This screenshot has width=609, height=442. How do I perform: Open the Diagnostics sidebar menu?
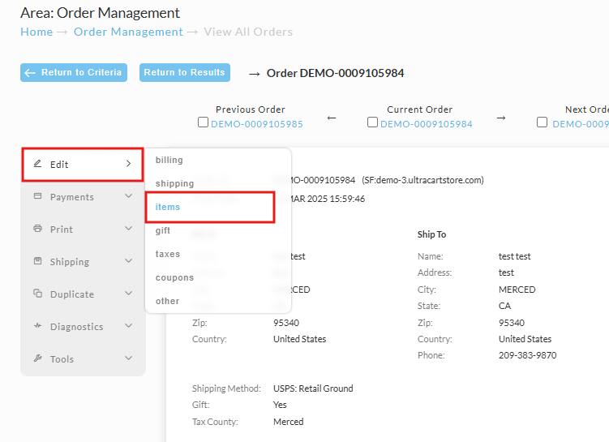(83, 327)
